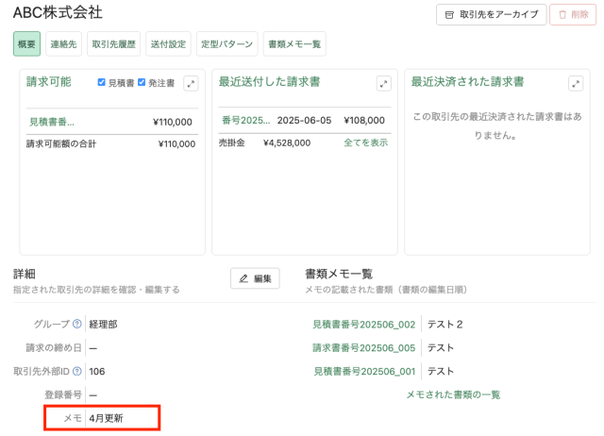The image size is (604, 436).
Task: Toggle the 見積書 checkbox
Action: click(x=103, y=83)
